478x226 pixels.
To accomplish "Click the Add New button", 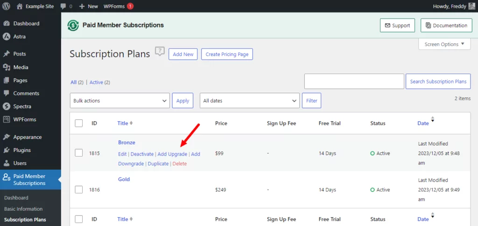I will tap(183, 54).
